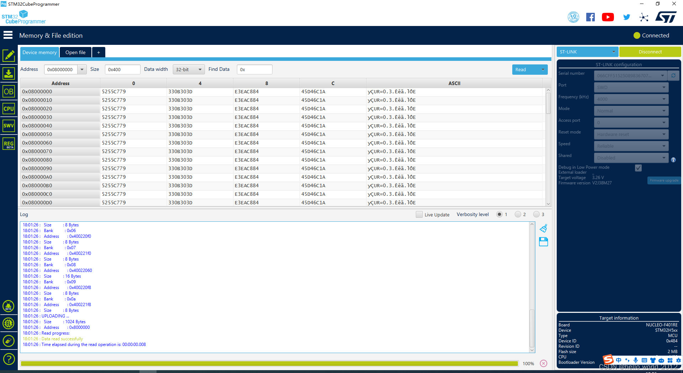Image resolution: width=683 pixels, height=373 pixels.
Task: Add a new tab with plus
Action: pyautogui.click(x=99, y=52)
